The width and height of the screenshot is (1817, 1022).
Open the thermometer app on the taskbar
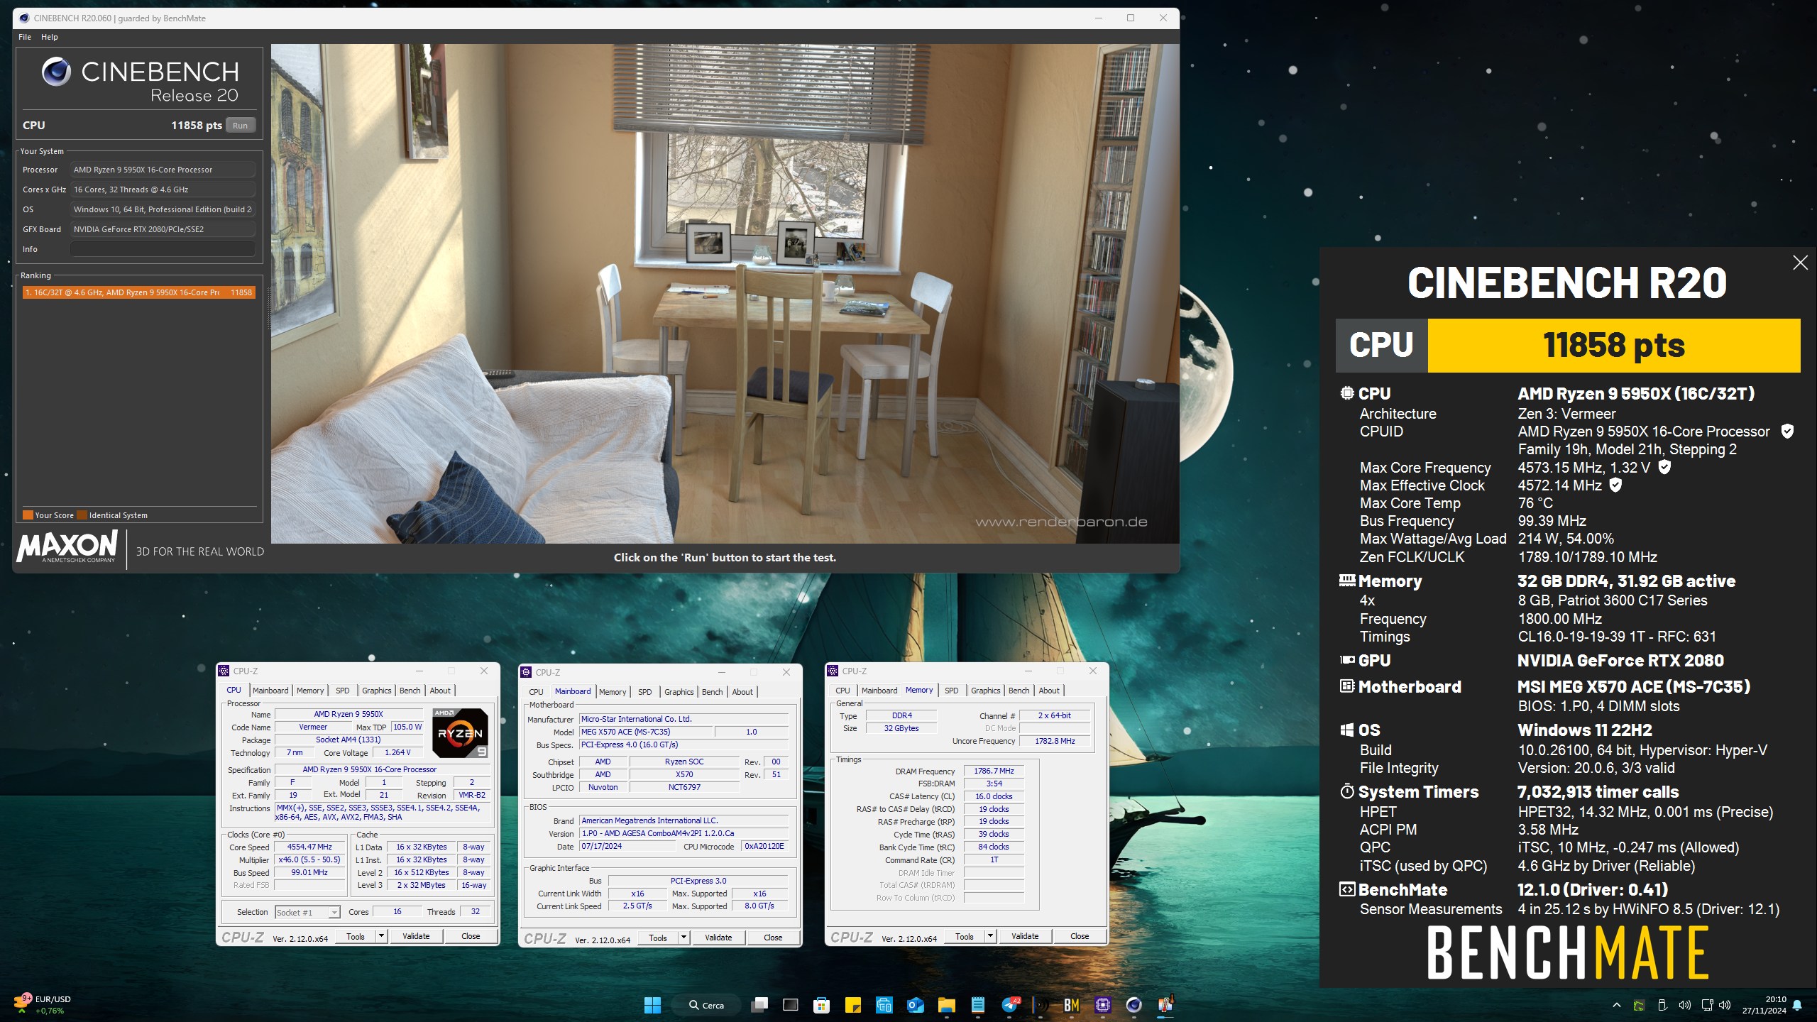pyautogui.click(x=1165, y=1005)
